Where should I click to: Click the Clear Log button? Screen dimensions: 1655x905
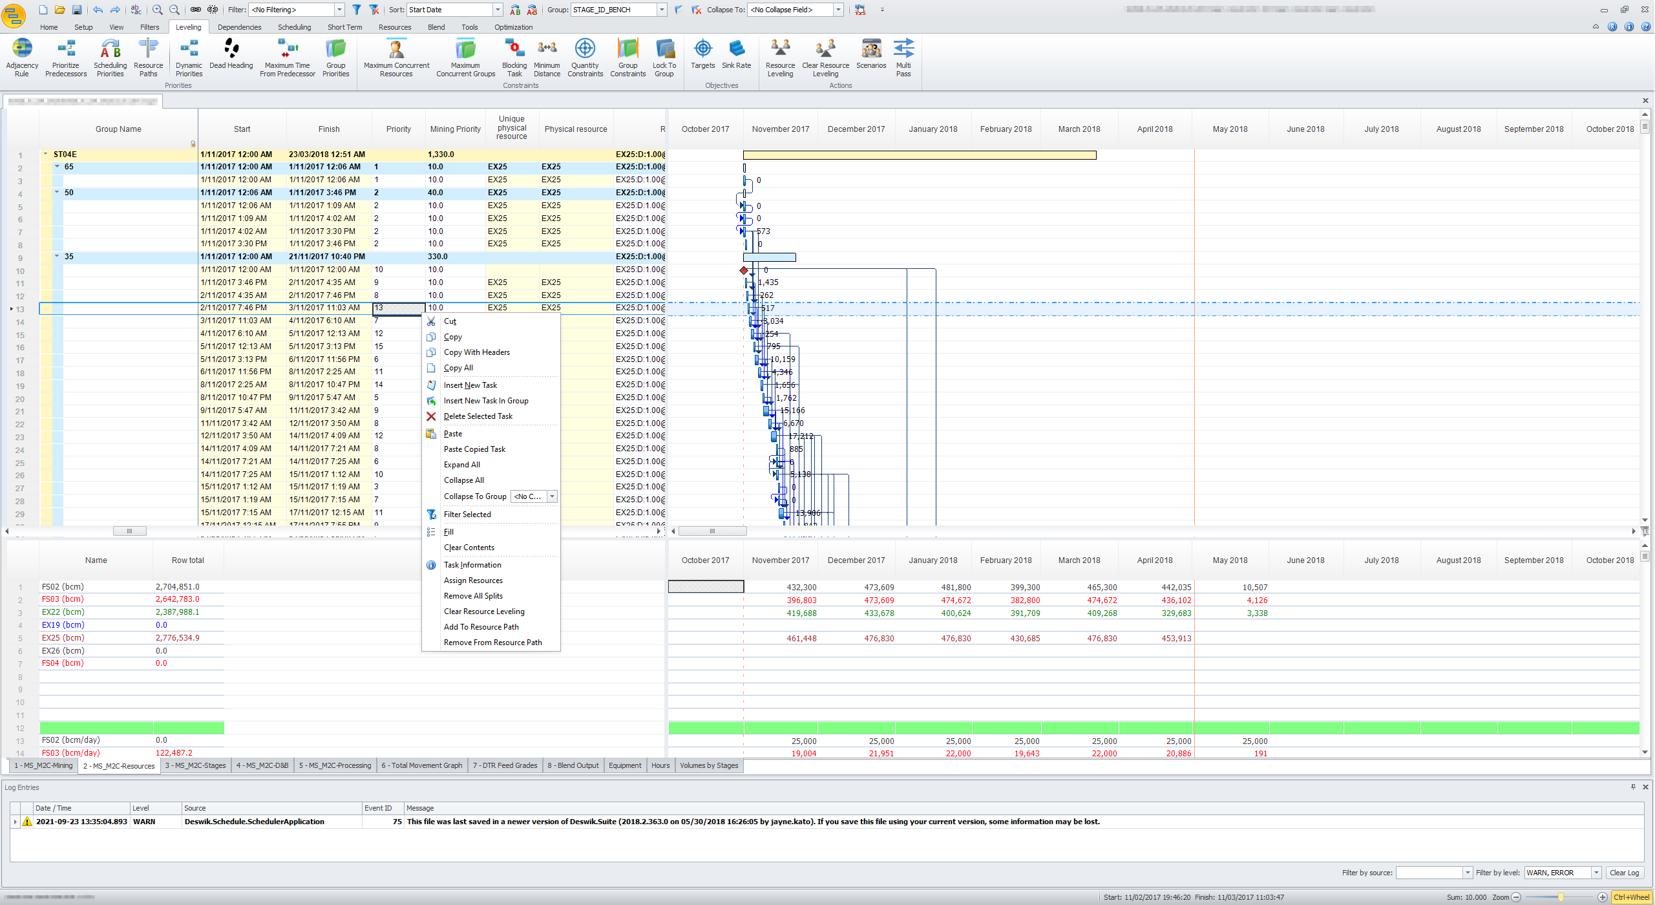[x=1624, y=872]
